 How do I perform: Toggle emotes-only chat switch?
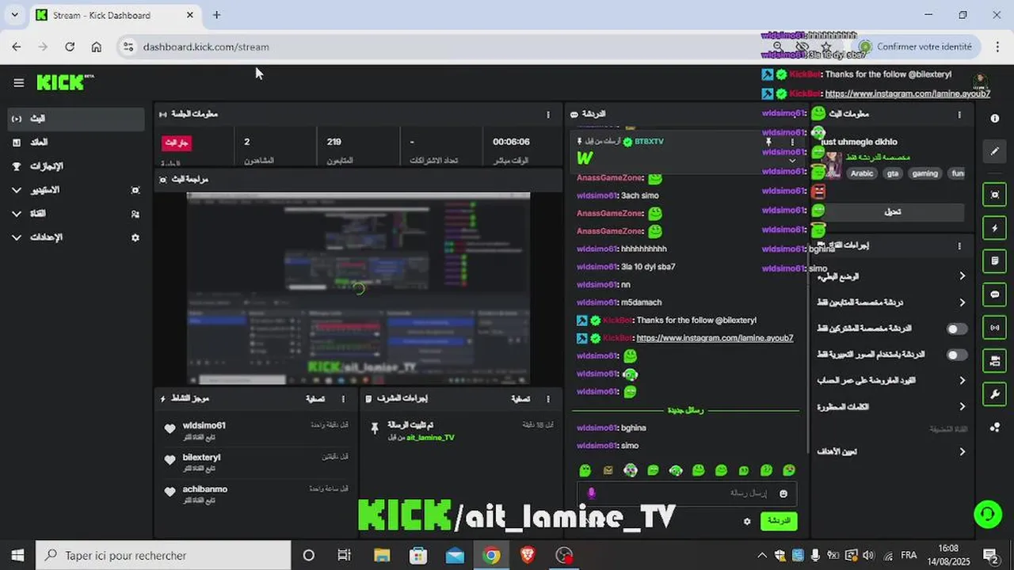tap(957, 355)
